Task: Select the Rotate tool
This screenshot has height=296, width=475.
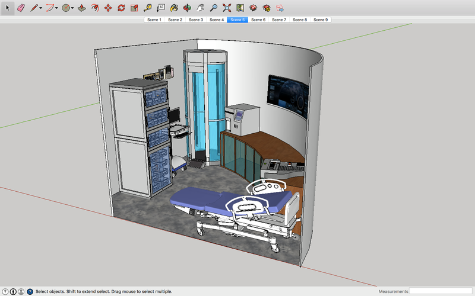Action: 121,8
